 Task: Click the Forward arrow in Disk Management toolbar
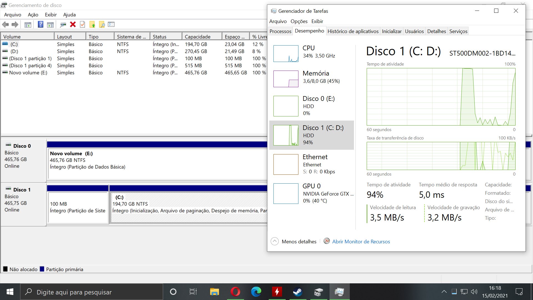pyautogui.click(x=15, y=25)
